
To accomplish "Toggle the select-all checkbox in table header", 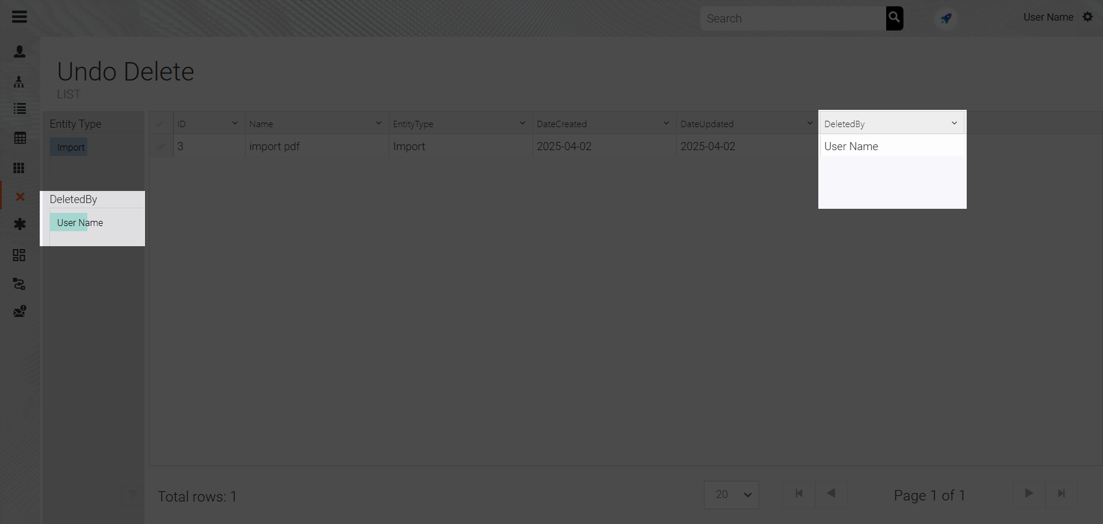I will [x=160, y=124].
